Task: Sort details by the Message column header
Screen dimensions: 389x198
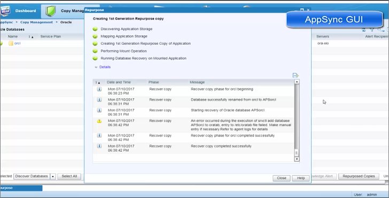Action: click(197, 82)
